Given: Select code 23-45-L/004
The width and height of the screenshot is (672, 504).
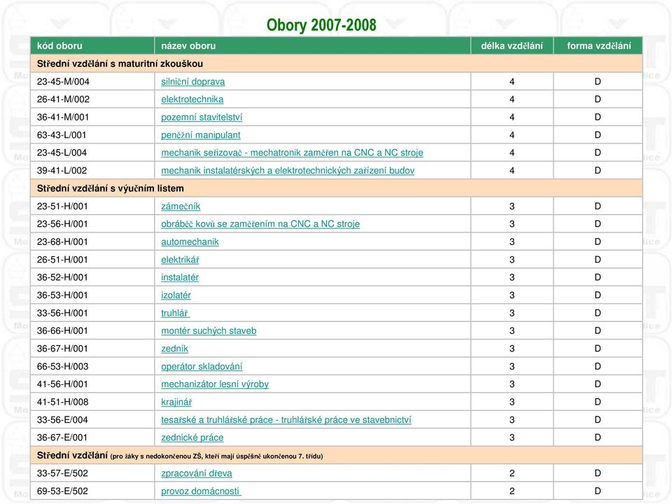Looking at the screenshot, I should coord(62,153).
